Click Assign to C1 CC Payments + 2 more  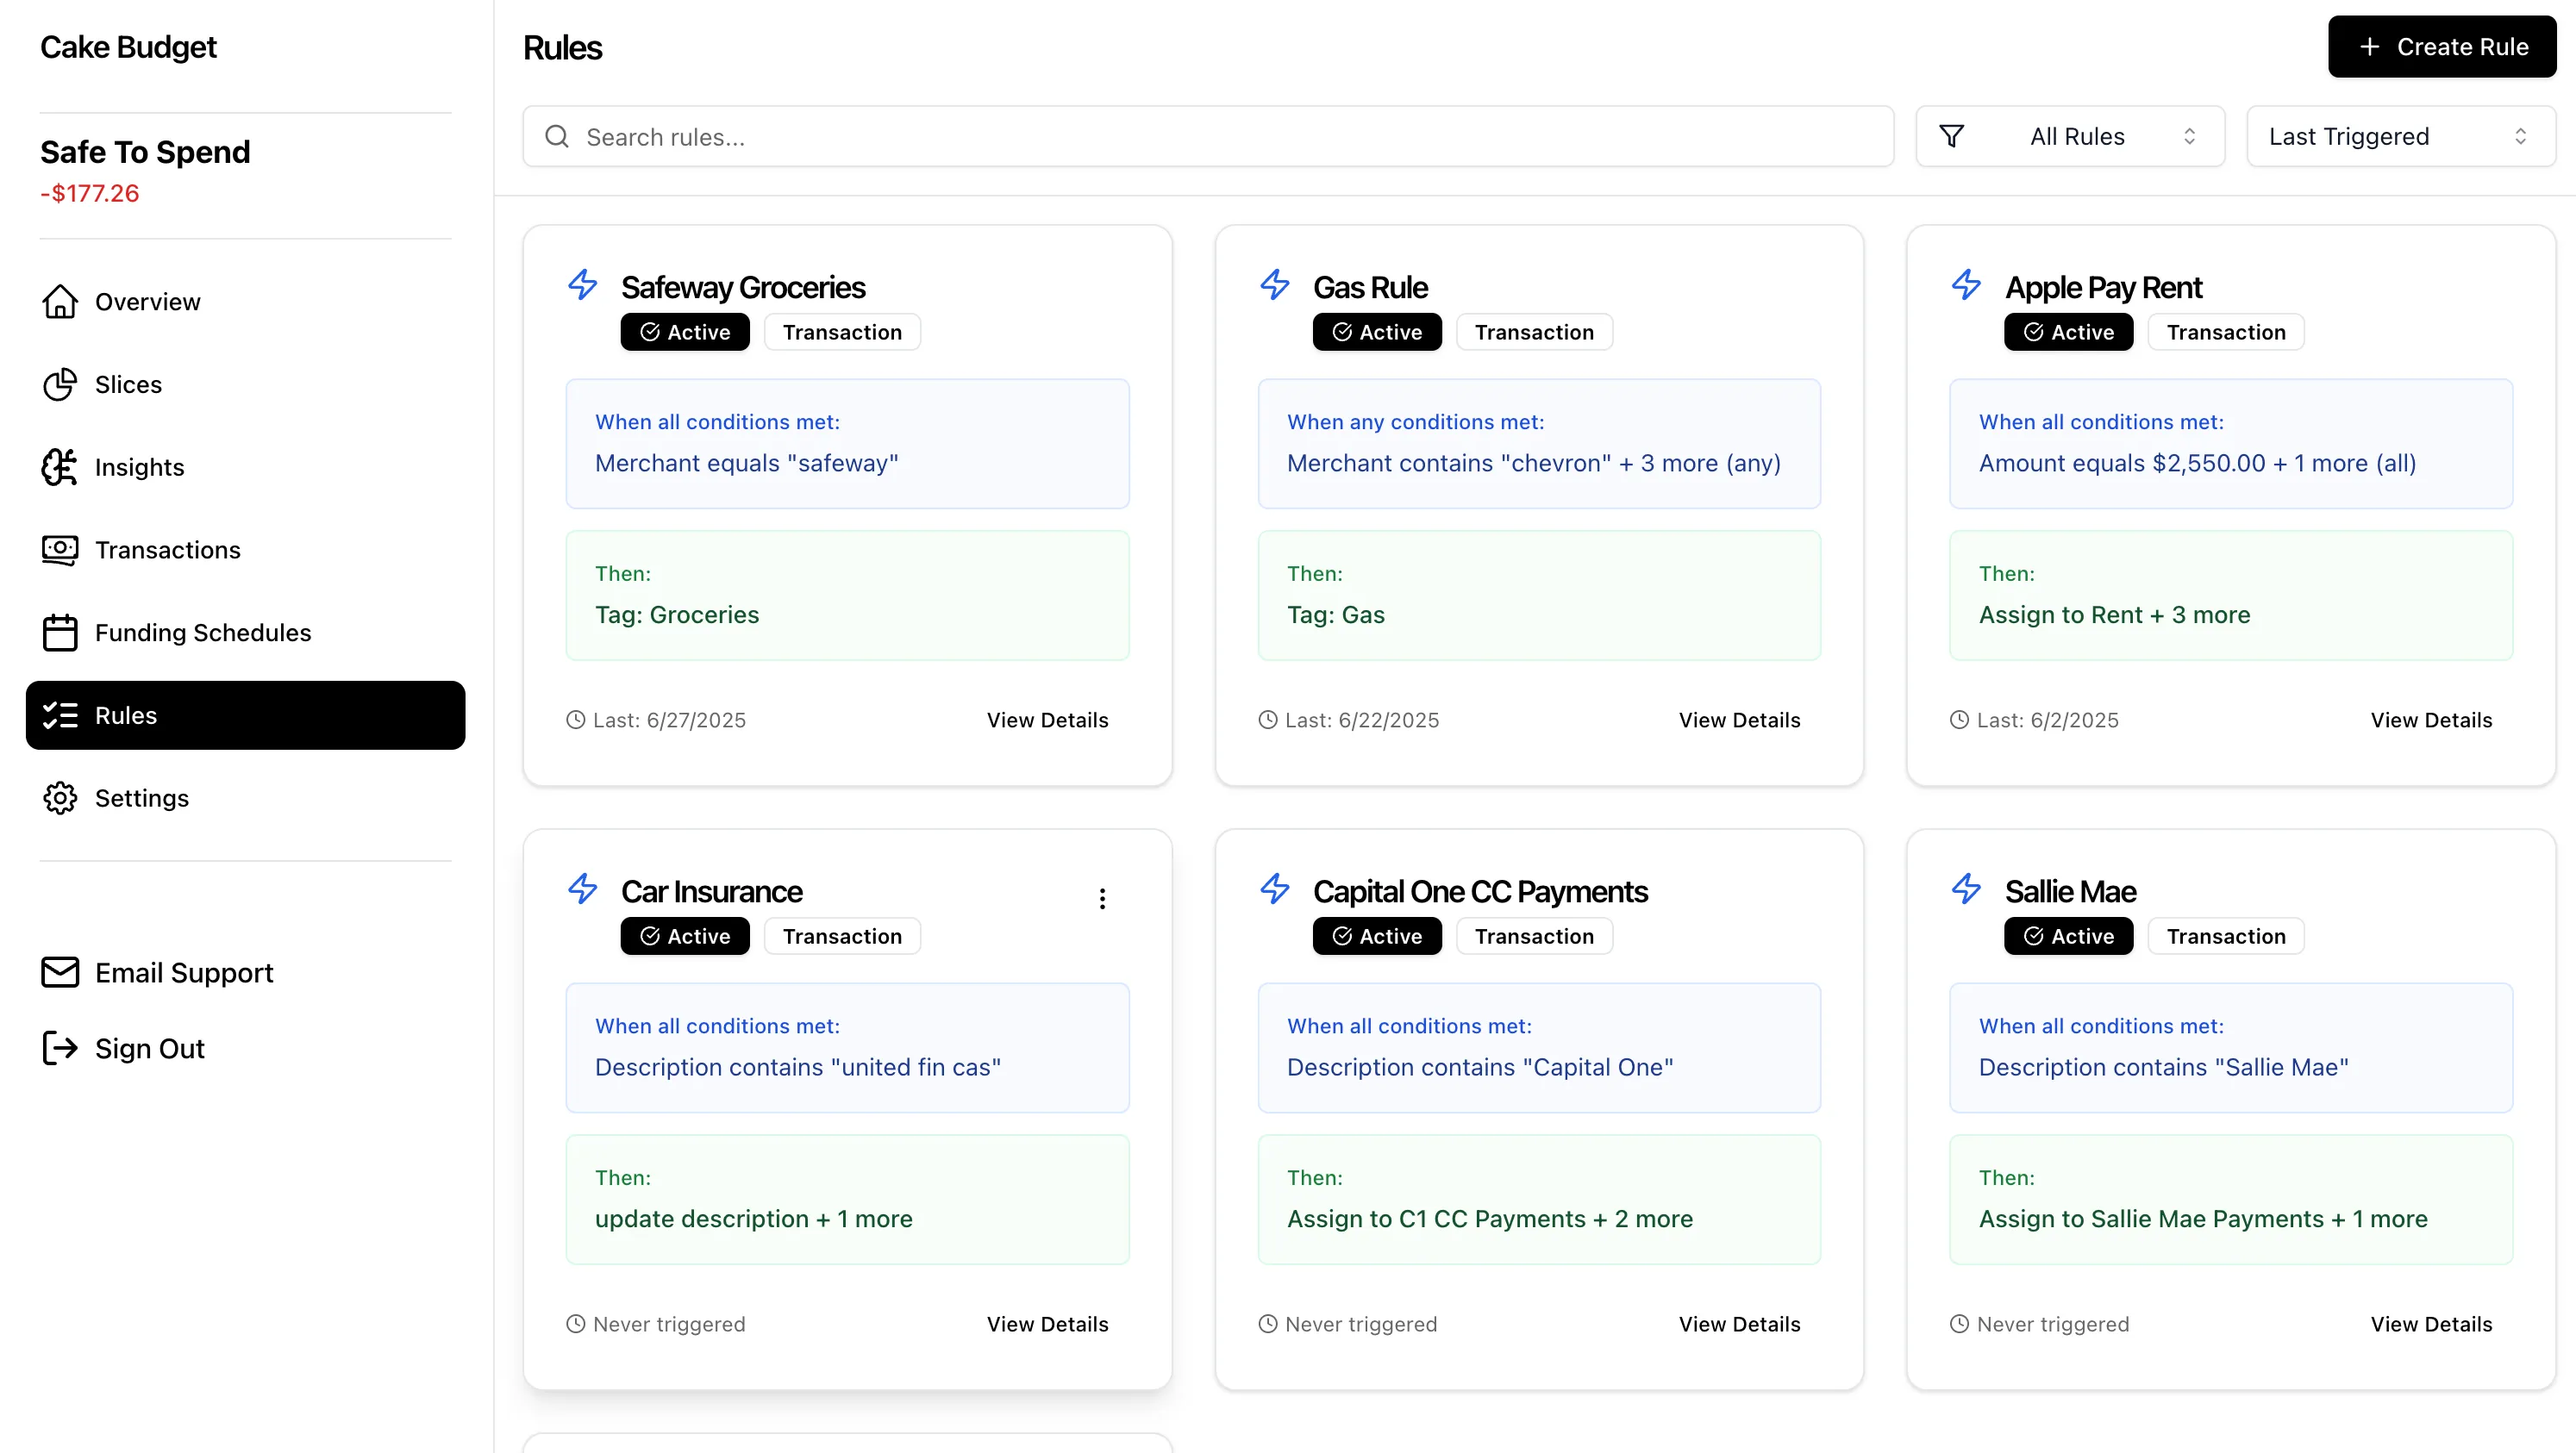coord(1489,1219)
